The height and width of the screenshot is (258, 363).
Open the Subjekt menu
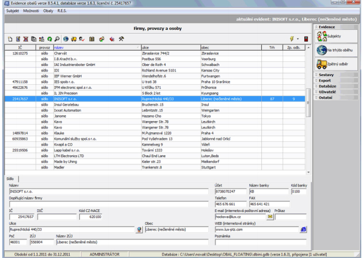pos(13,11)
